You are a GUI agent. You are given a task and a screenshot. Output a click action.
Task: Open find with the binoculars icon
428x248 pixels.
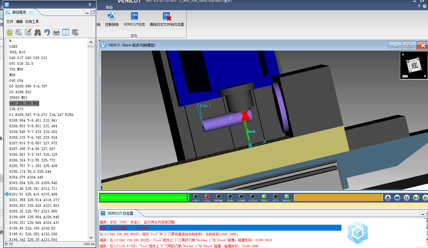tap(38, 32)
